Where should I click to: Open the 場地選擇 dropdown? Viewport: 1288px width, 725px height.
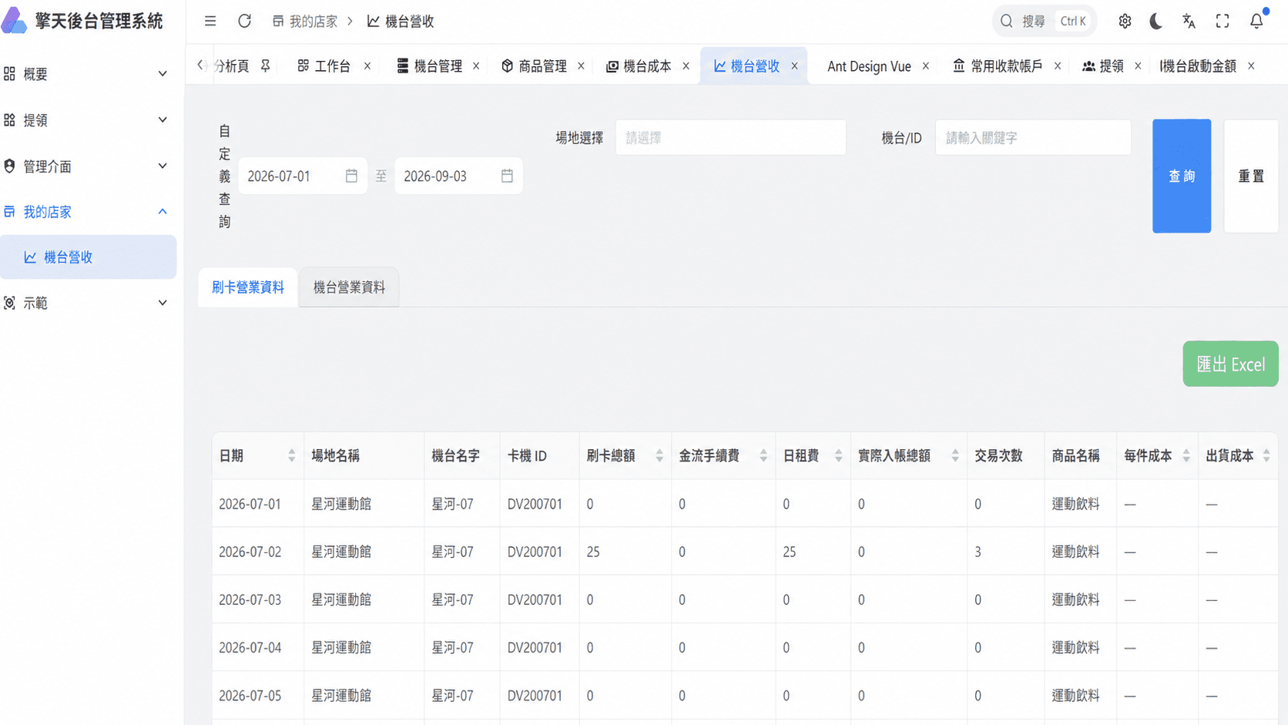pyautogui.click(x=730, y=138)
